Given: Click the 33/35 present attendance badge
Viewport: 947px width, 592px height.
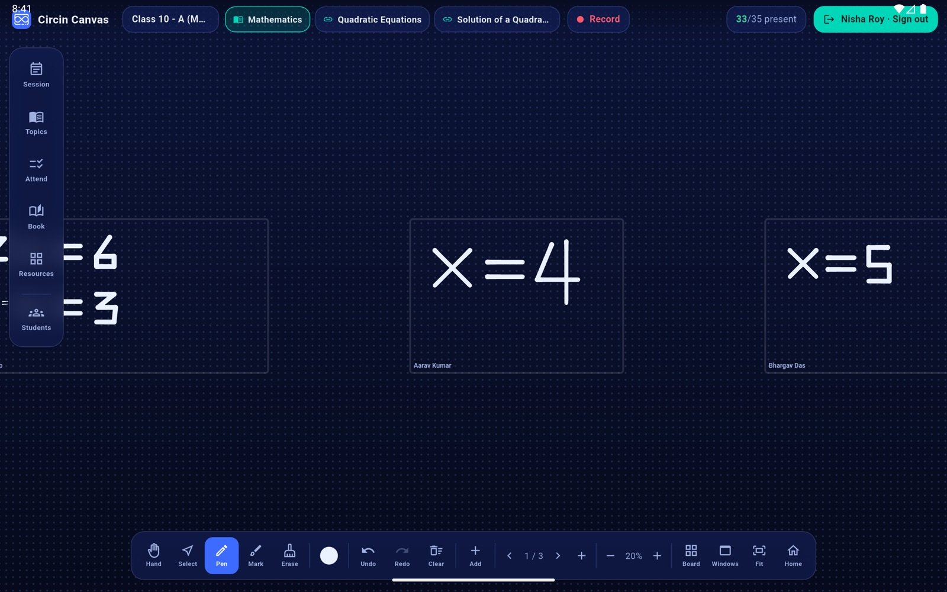Looking at the screenshot, I should click(766, 19).
